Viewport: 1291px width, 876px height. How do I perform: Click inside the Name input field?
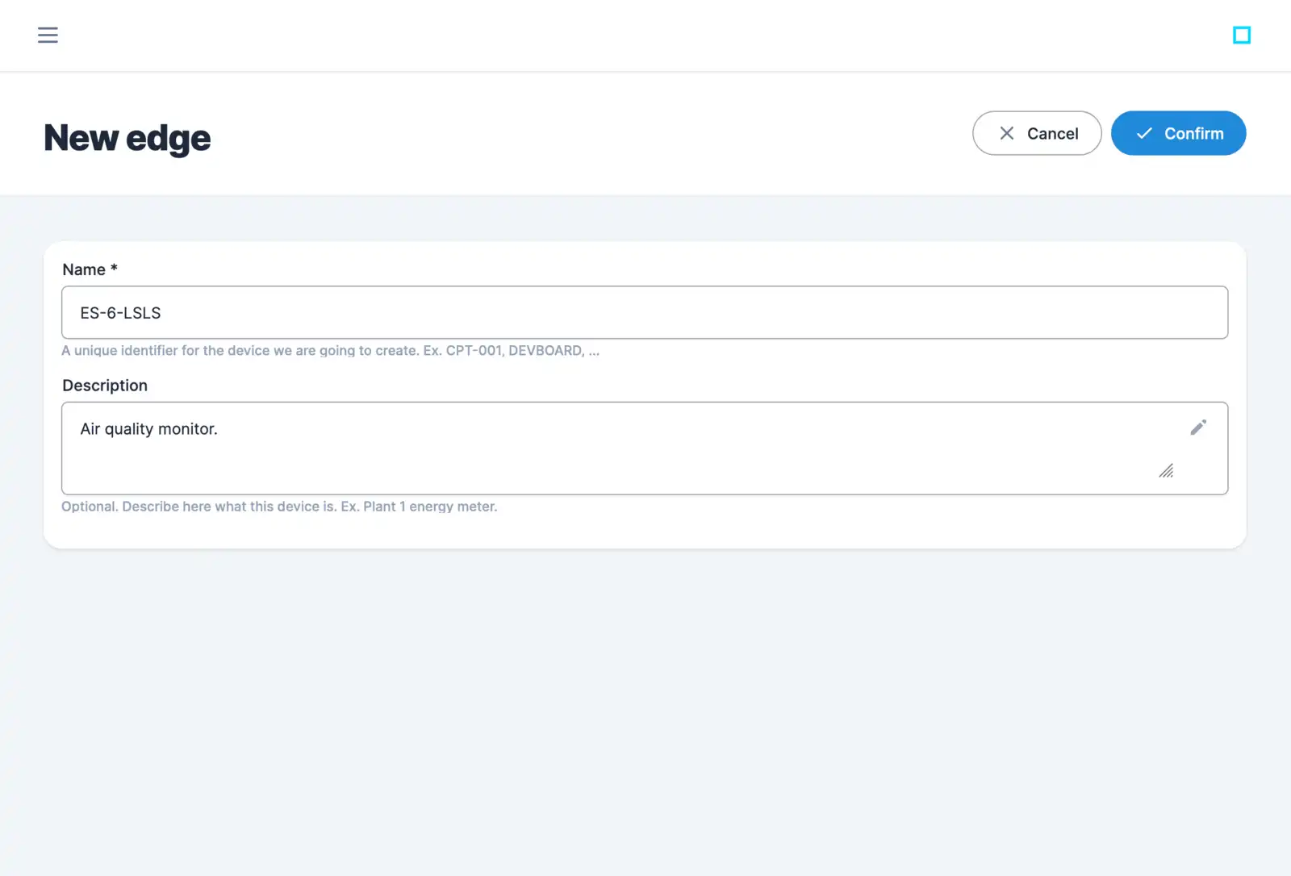point(565,312)
